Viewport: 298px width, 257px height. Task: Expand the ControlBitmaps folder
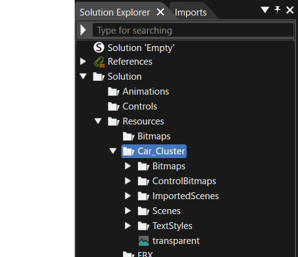(128, 181)
